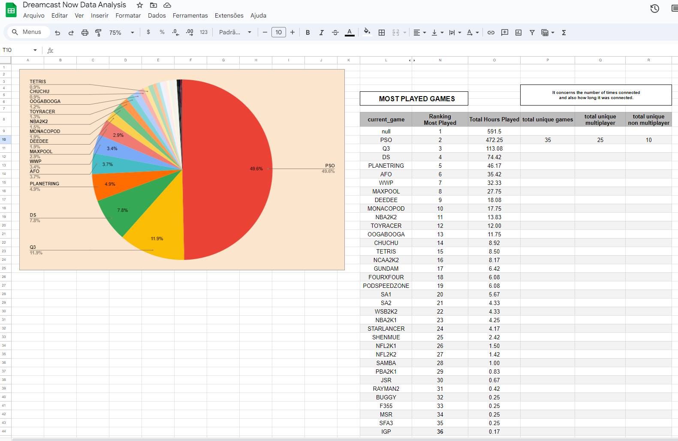Toggle strikethrough formatting
This screenshot has width=678, height=441.
tap(335, 33)
